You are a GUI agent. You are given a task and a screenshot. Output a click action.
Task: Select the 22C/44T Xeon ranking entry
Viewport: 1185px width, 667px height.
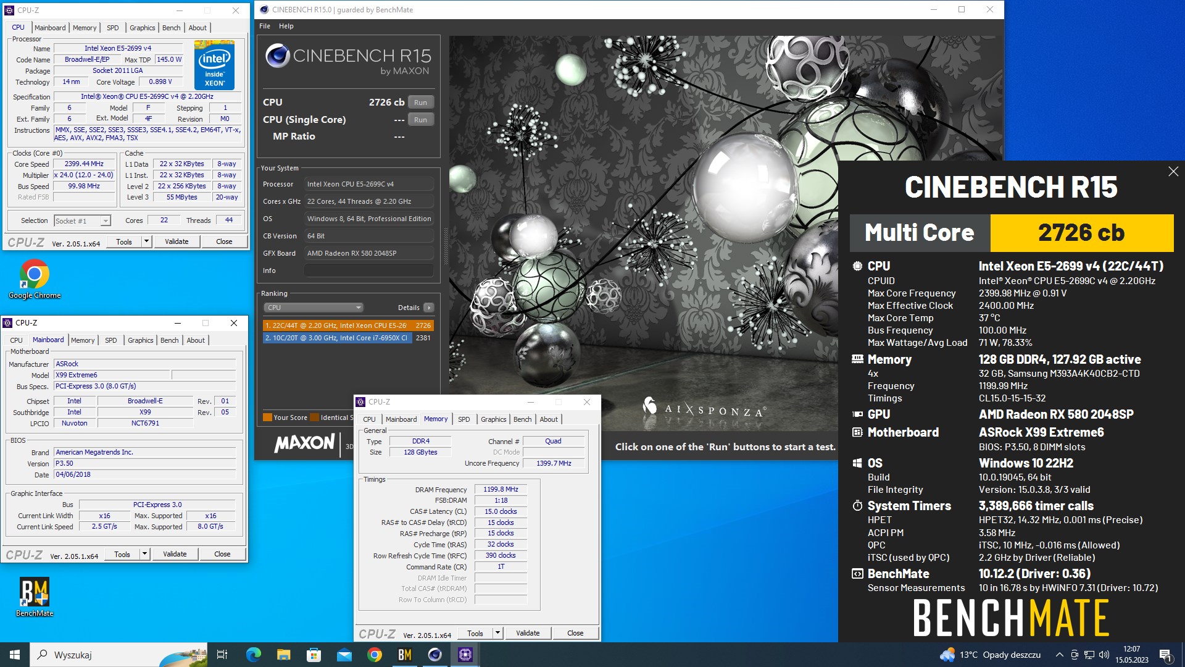348,325
